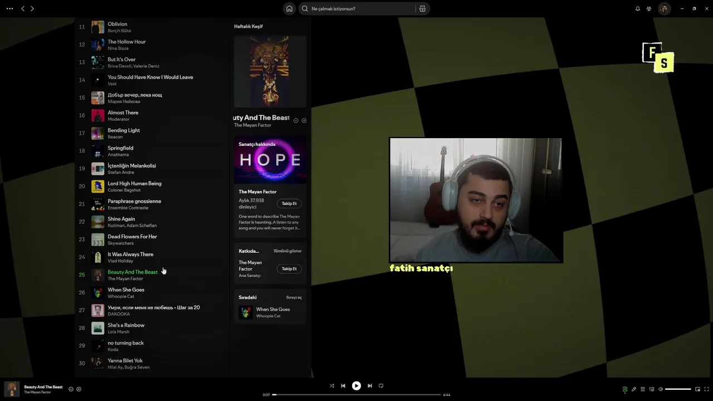Click the main play button
This screenshot has width=713, height=401.
[356, 385]
